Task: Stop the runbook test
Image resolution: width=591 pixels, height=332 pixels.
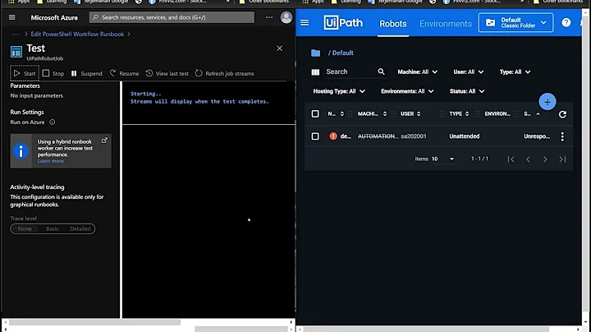Action: point(53,74)
